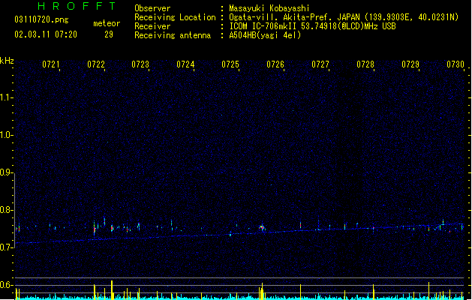Click the A504HB(yagi 4el) antenna text
Image resolution: width=472 pixels, height=300 pixels.
[x=265, y=35]
